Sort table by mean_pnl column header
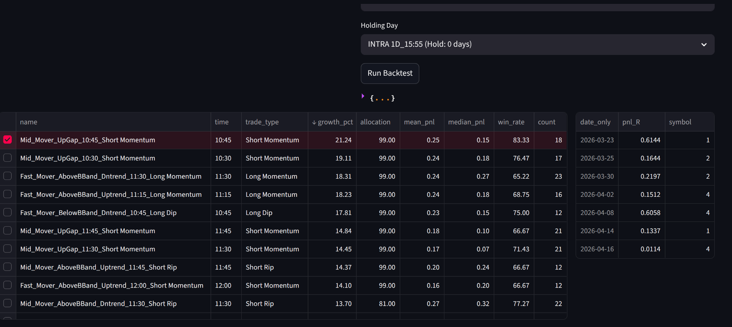 tap(419, 122)
